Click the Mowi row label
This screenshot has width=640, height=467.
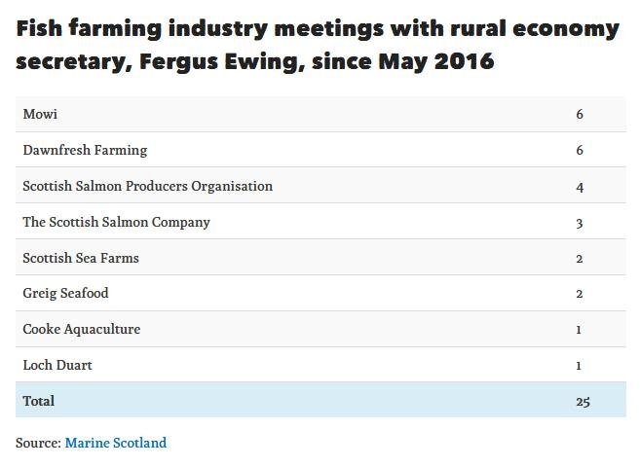coord(40,115)
